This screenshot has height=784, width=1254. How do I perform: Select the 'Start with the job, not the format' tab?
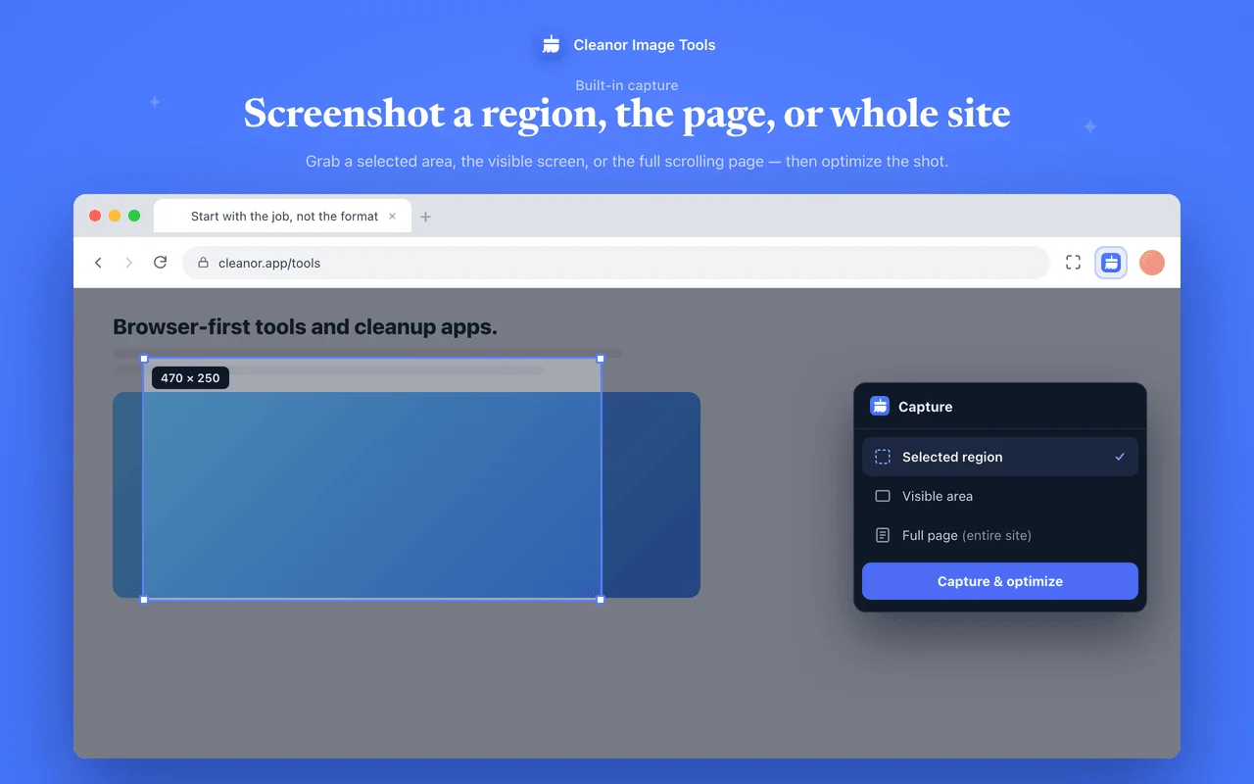coord(283,217)
